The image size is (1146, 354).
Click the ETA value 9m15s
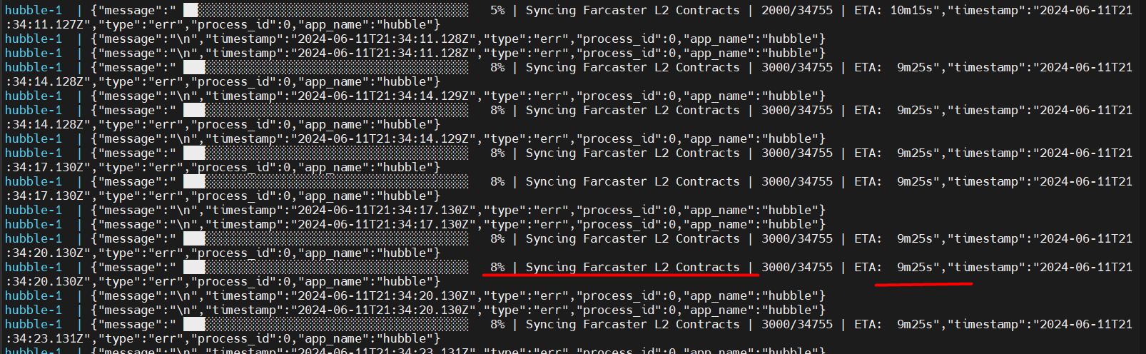point(918,325)
